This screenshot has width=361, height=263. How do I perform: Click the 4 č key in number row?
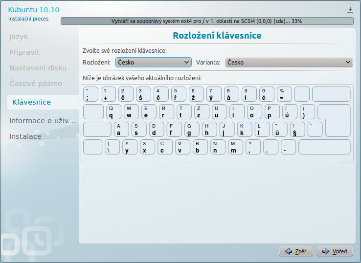[161, 94]
